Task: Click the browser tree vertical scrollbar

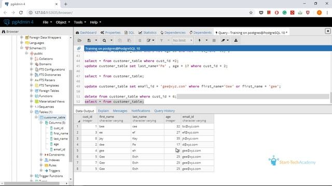Action: [x=71, y=116]
